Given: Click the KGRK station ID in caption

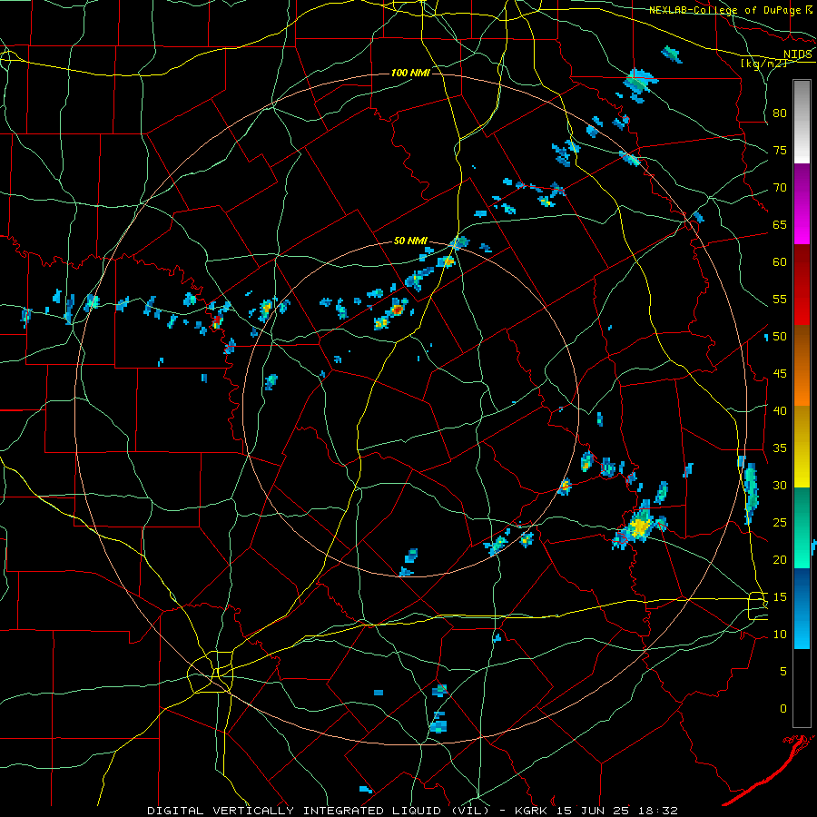Looking at the screenshot, I should 531,811.
